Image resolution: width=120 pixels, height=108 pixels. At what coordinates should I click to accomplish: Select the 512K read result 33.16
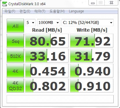[47, 56]
